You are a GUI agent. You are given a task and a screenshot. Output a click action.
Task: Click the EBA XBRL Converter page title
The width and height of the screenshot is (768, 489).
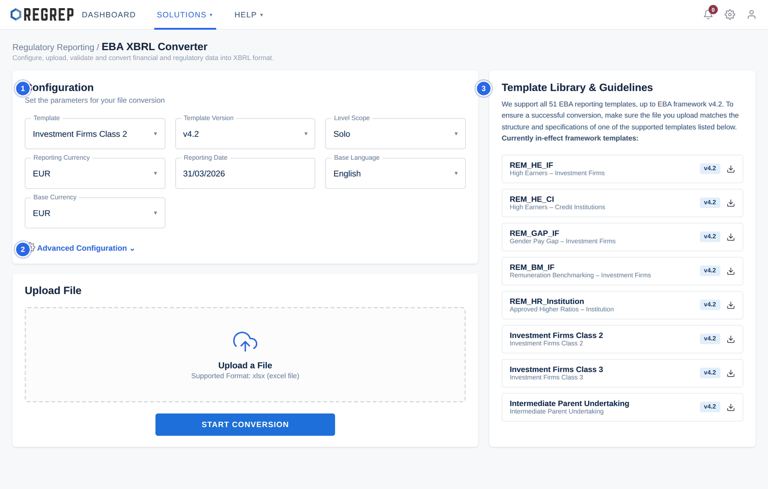pyautogui.click(x=155, y=47)
